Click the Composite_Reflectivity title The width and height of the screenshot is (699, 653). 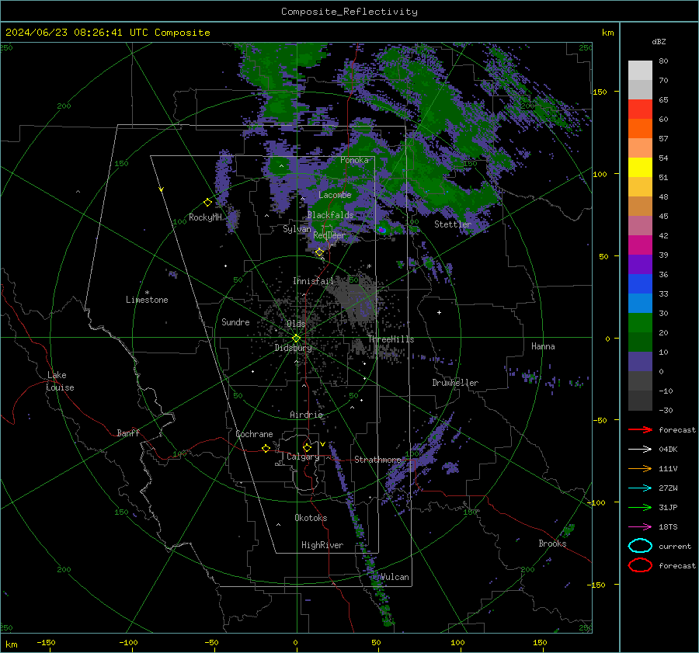click(349, 12)
